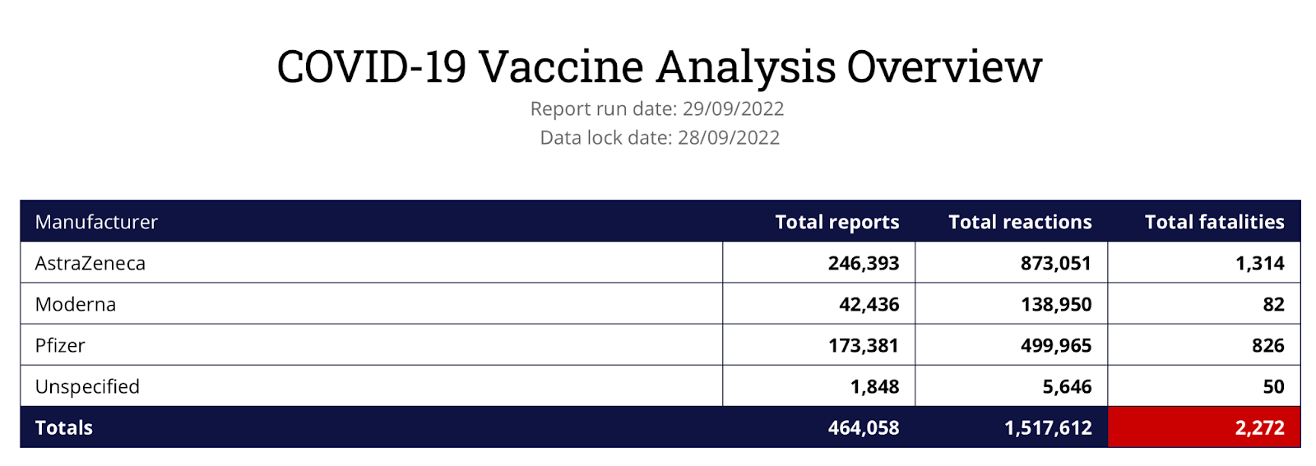Click the AstraZeneca manufacturer row
Viewport: 1316px width, 466px height.
[x=660, y=263]
